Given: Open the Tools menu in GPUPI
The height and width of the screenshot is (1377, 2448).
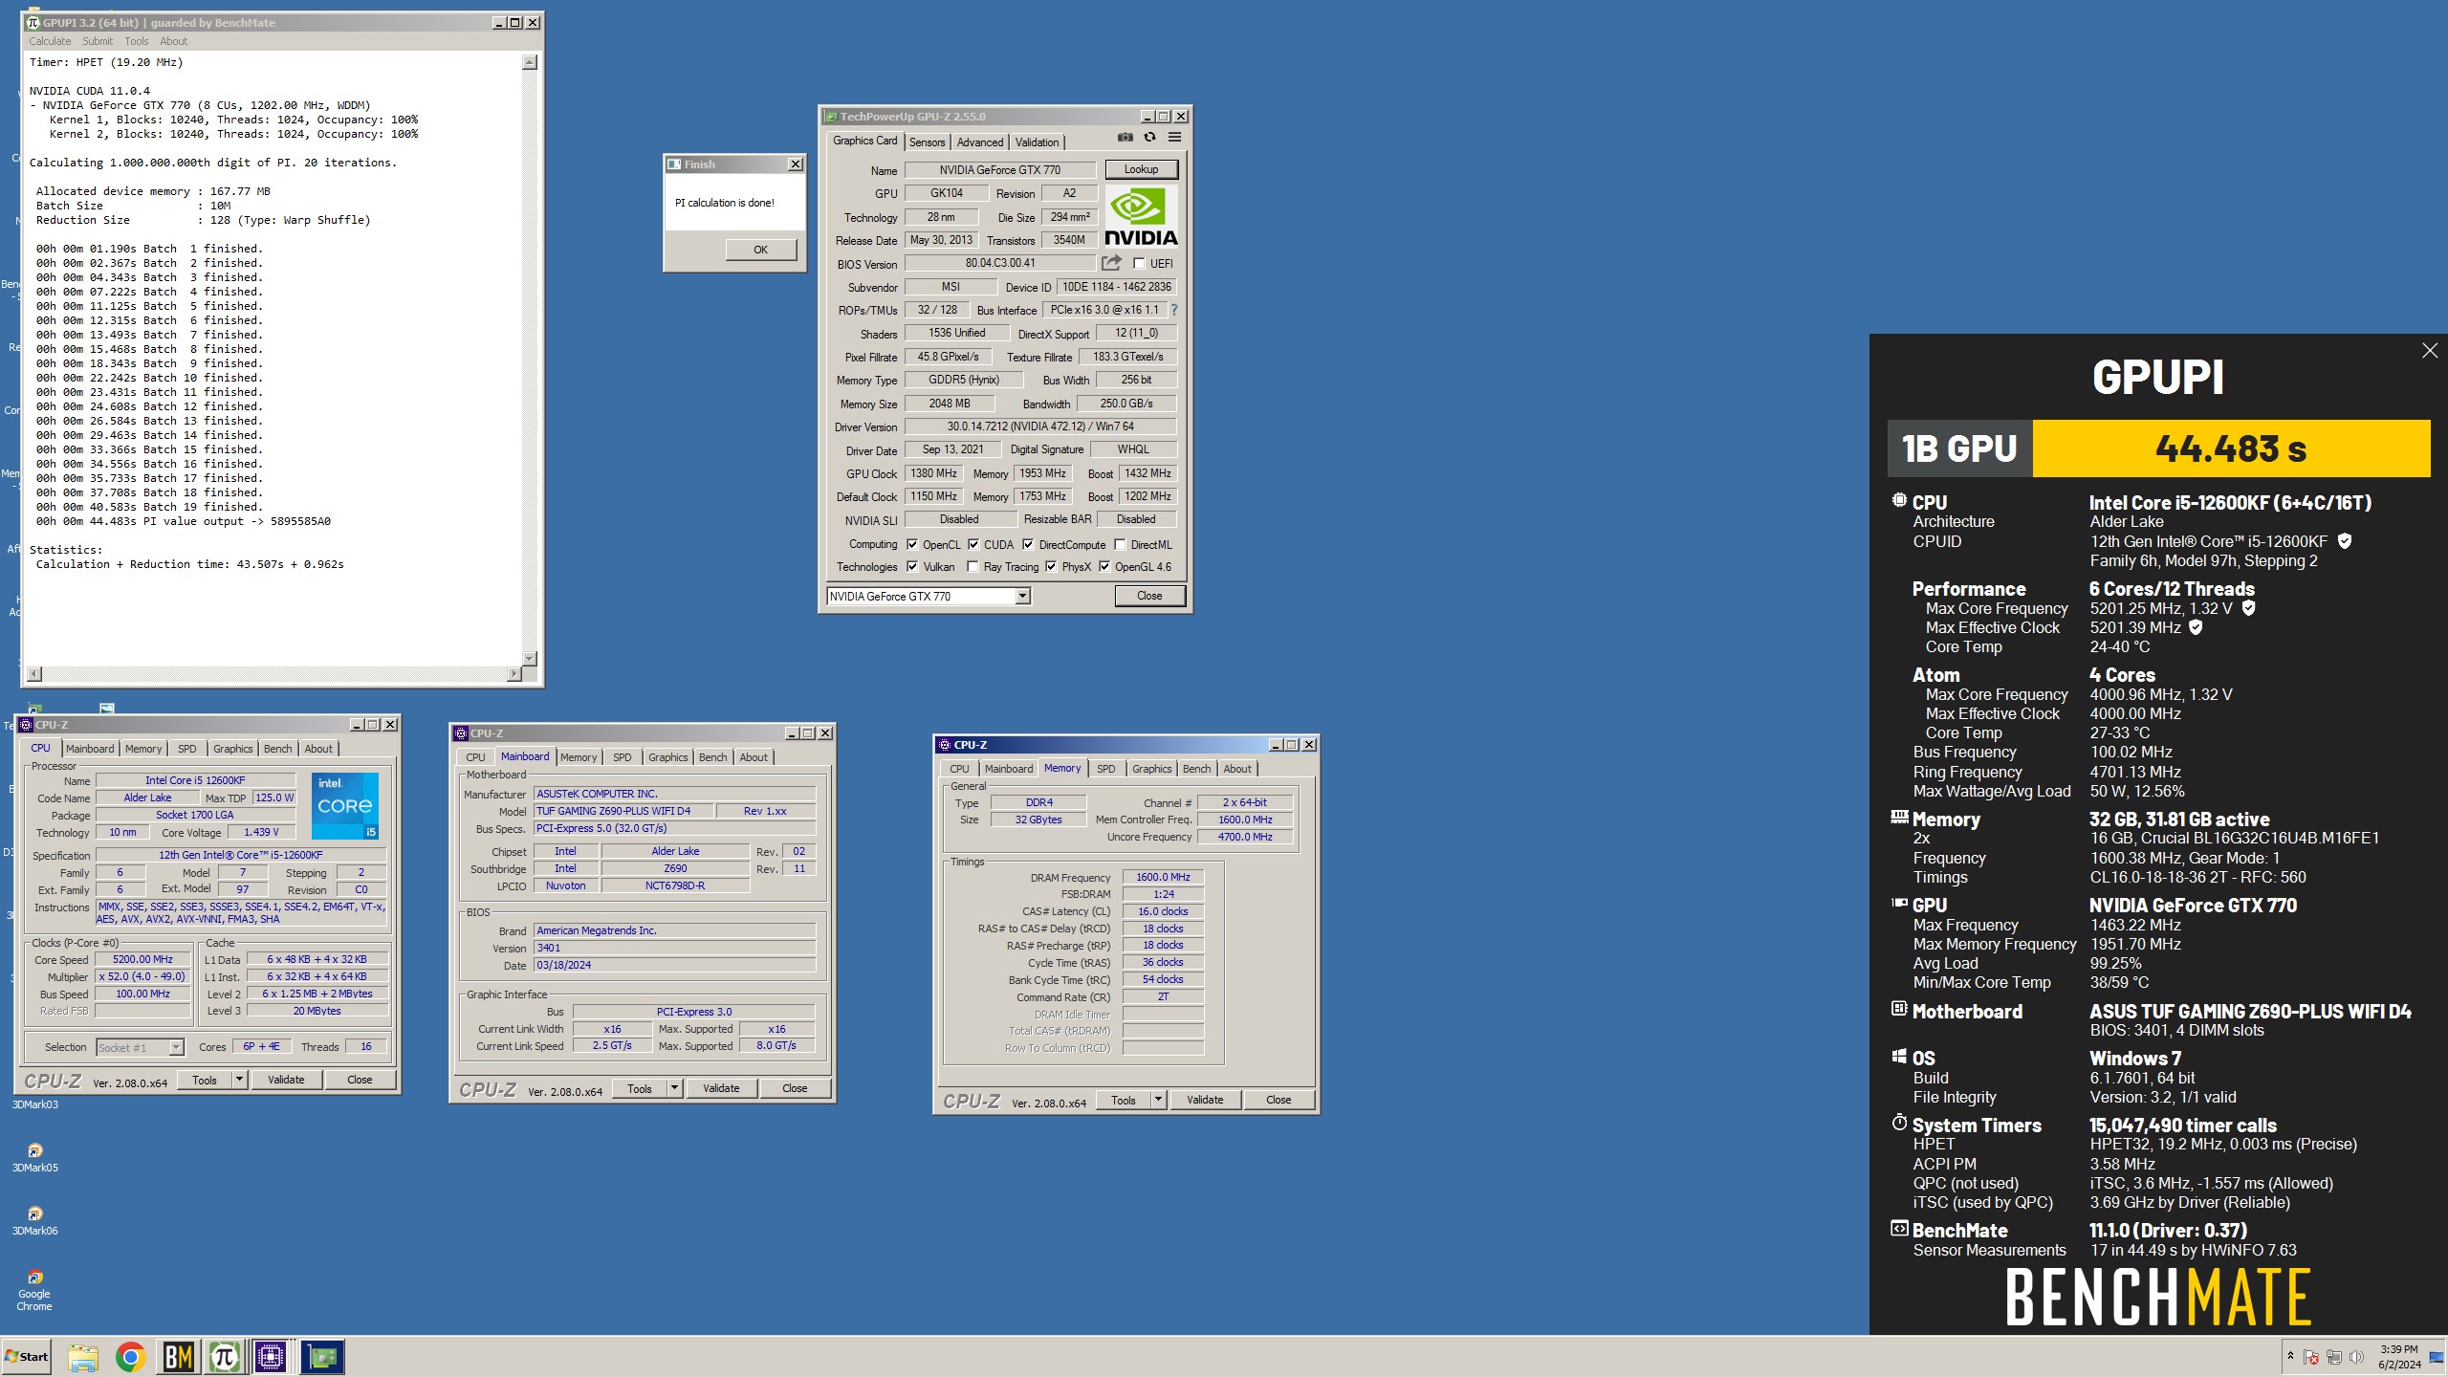Looking at the screenshot, I should click(x=137, y=41).
